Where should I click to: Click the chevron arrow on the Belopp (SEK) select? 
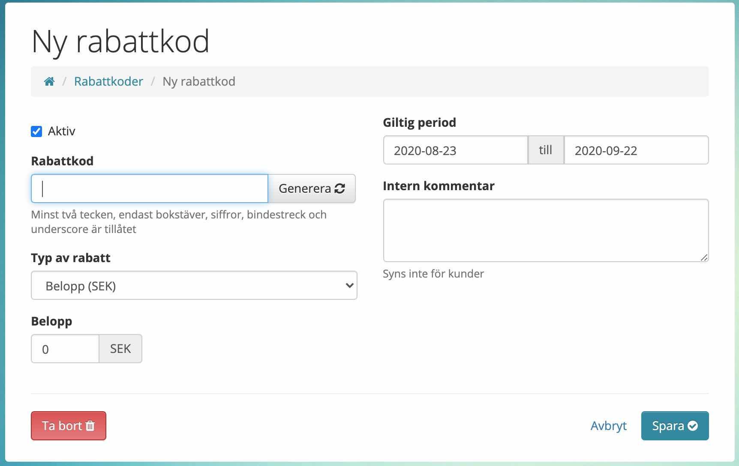pyautogui.click(x=349, y=285)
